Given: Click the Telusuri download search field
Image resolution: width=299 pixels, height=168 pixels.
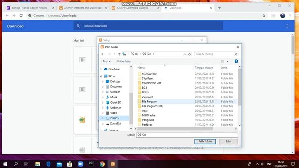Looking at the screenshot, I should [x=149, y=26].
